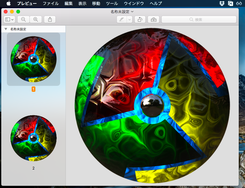The width and height of the screenshot is (245, 188).
Task: Open the highlight color dropdown arrow
Action: tap(129, 19)
